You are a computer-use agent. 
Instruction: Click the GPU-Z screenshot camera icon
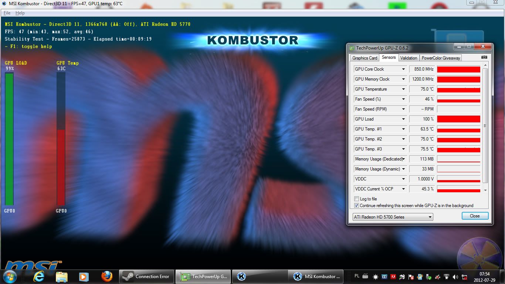[x=484, y=58]
